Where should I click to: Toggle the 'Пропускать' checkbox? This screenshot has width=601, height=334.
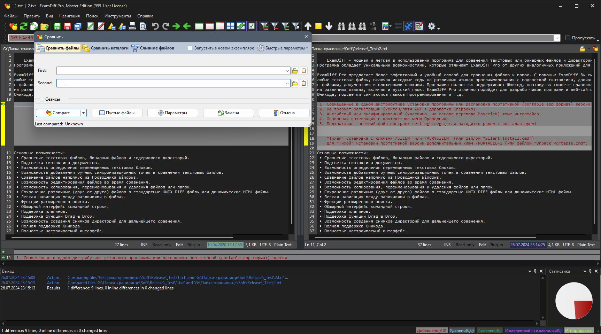point(568,38)
